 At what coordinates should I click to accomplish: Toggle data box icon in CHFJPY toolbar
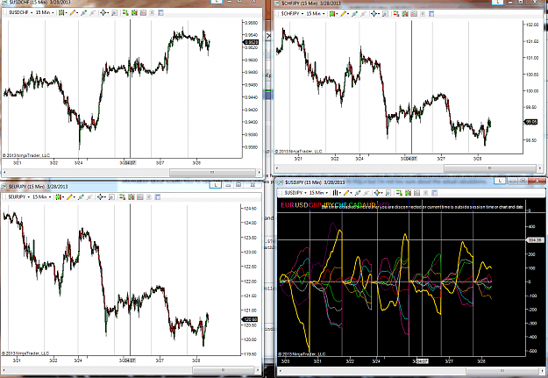385,14
